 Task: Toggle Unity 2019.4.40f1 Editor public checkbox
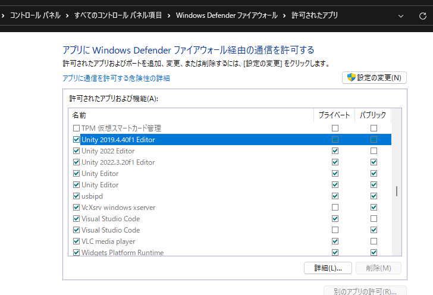(374, 140)
